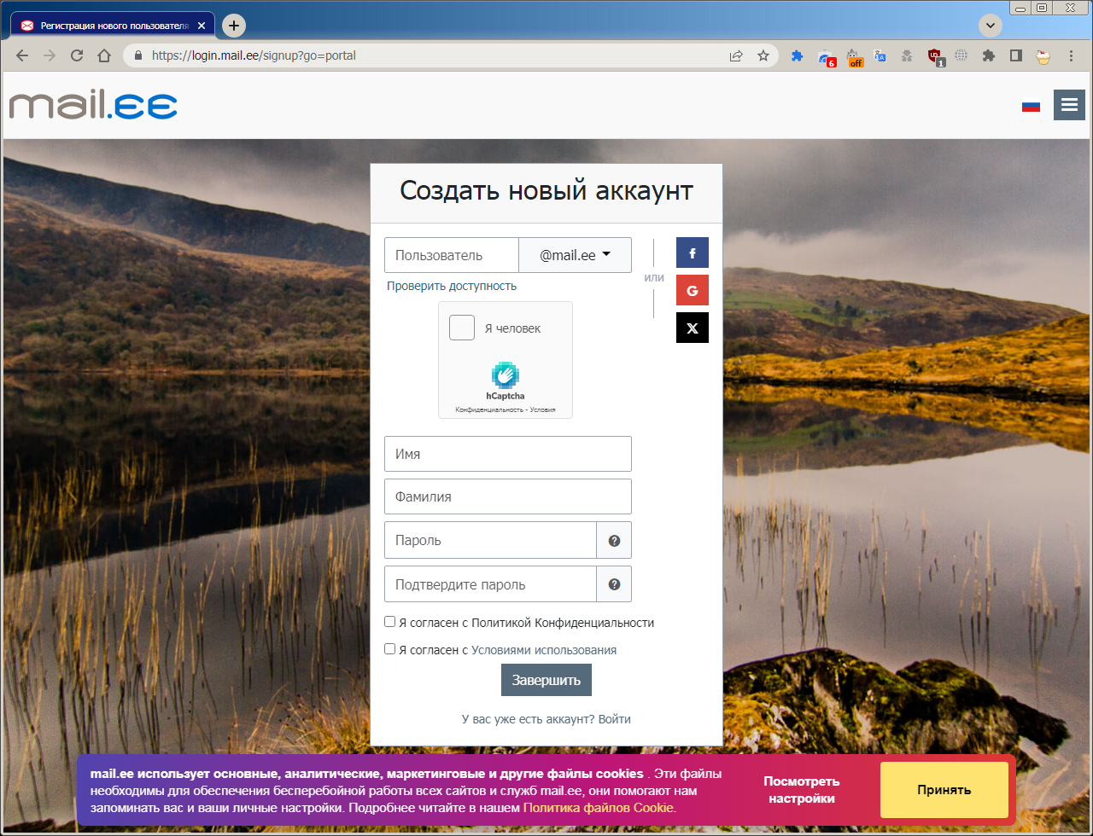
Task: Click the confirm-password help question-mark icon
Action: point(614,584)
